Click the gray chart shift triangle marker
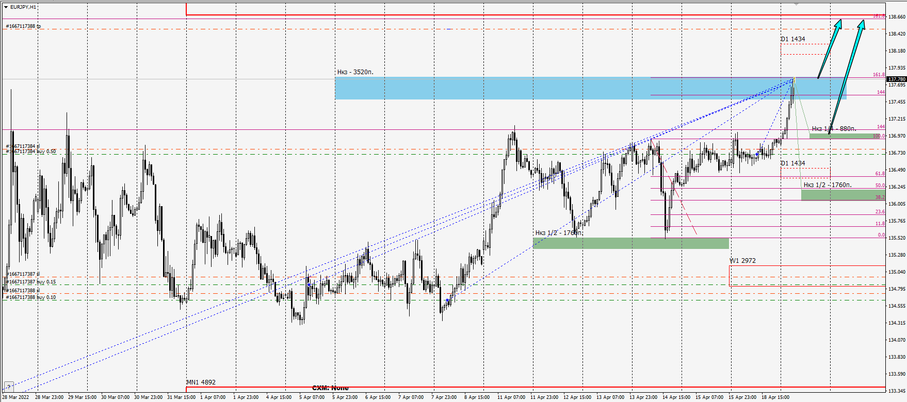The height and width of the screenshot is (402, 907). pyautogui.click(x=796, y=4)
